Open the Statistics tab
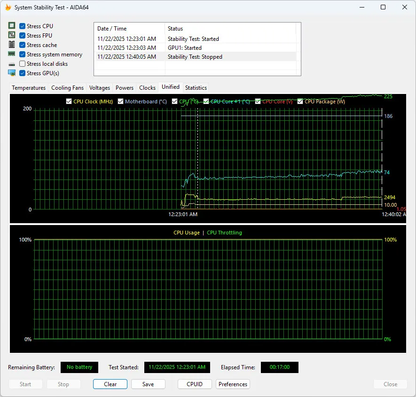 196,88
